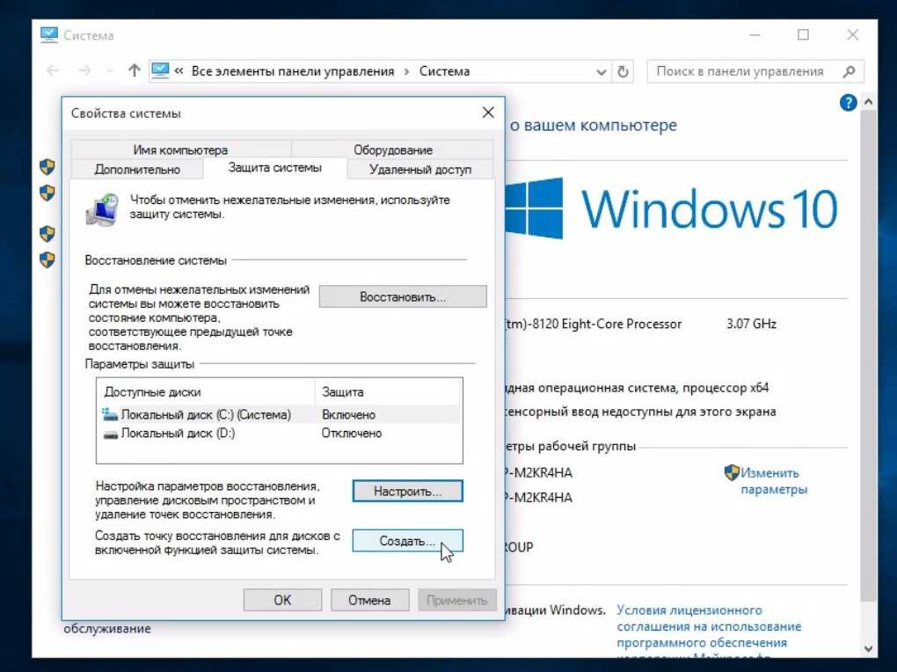Go to the 'Удаленный доступ' tab

tap(420, 170)
